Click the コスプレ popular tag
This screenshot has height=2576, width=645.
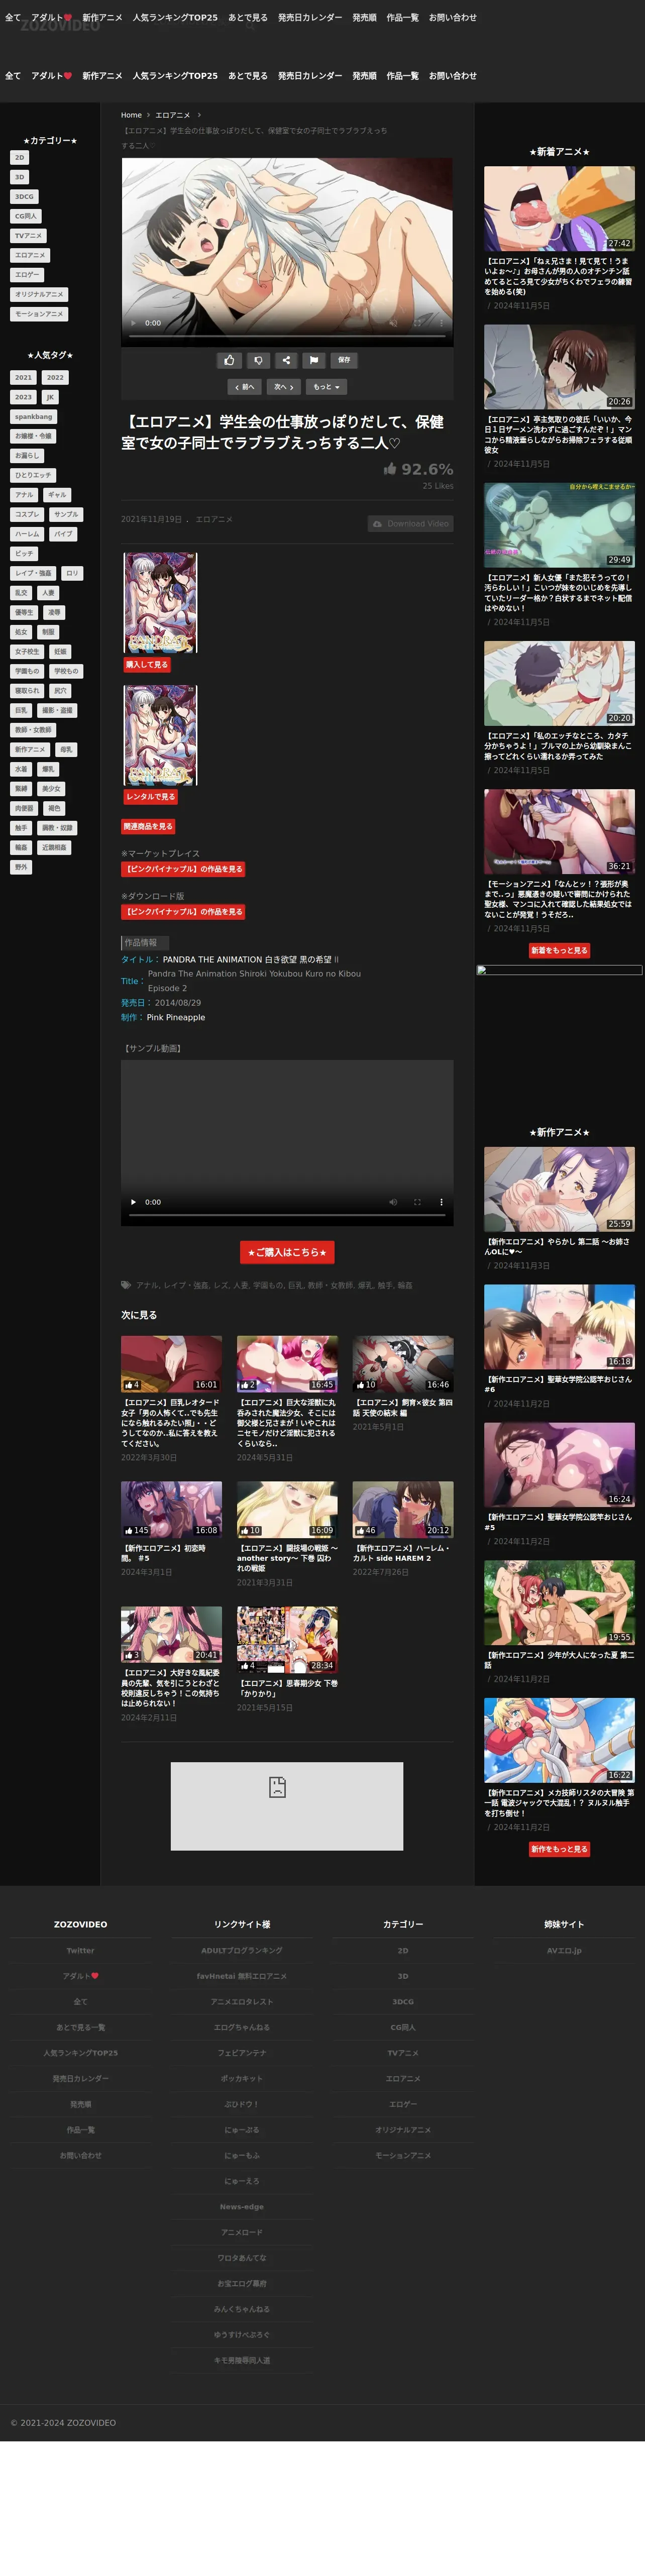27,515
